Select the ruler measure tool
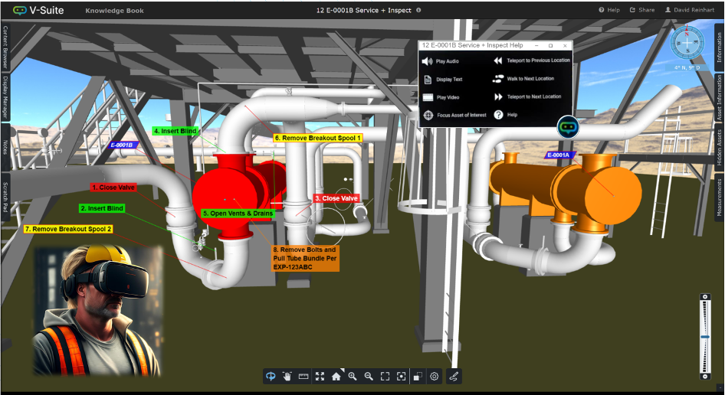 pos(303,376)
